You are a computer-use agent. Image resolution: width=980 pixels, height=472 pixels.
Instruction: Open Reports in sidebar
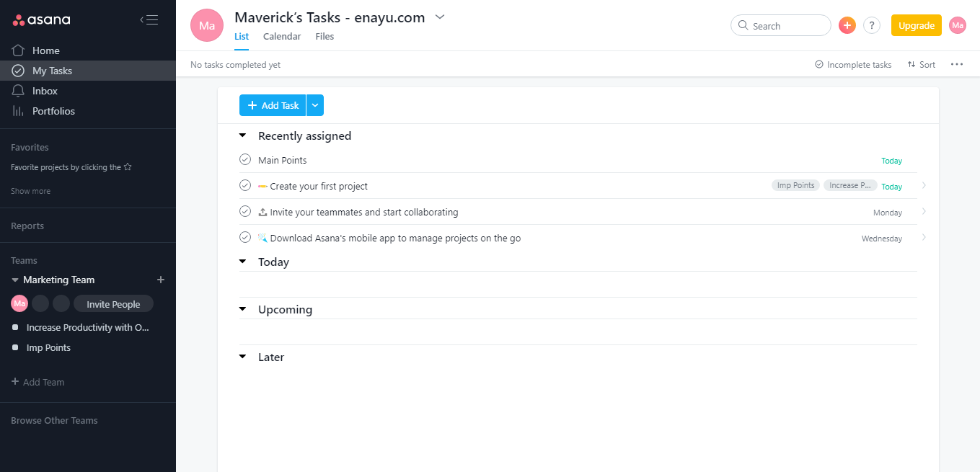(x=27, y=226)
